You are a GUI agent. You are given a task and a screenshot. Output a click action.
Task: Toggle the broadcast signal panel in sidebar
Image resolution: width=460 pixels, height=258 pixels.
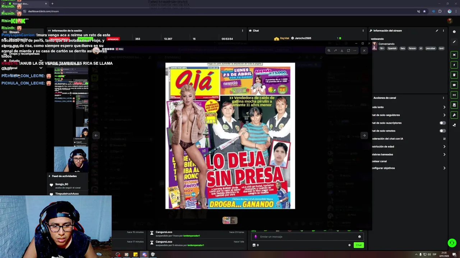point(454,95)
